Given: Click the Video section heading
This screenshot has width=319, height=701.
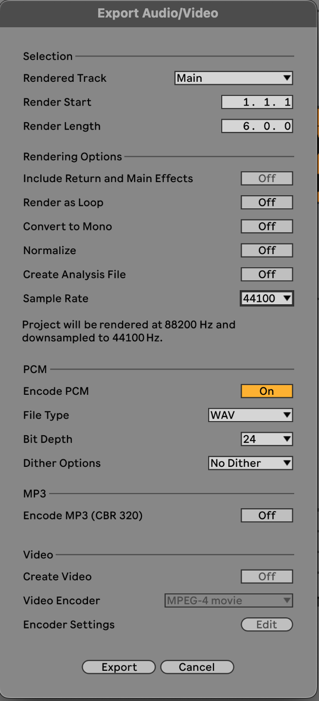Looking at the screenshot, I should click(38, 555).
